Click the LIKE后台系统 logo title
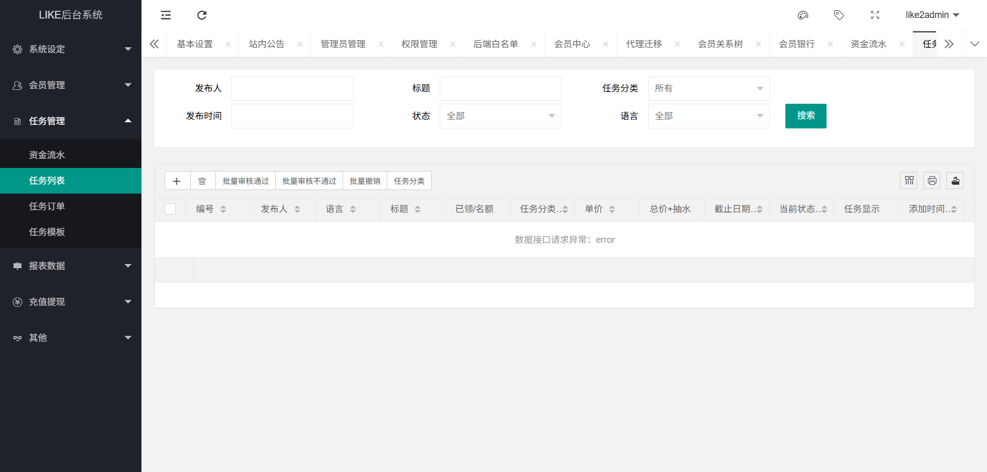This screenshot has height=472, width=987. [70, 15]
